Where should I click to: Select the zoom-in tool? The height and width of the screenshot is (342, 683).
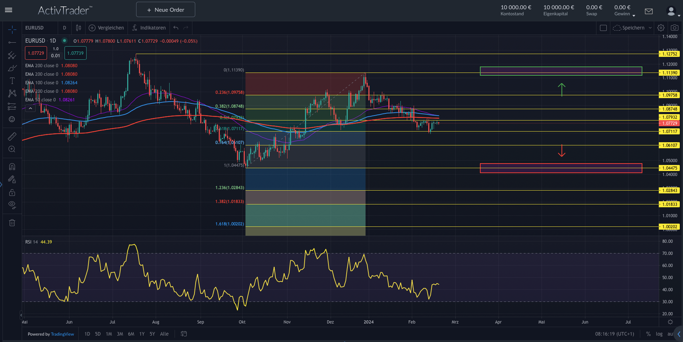point(12,149)
